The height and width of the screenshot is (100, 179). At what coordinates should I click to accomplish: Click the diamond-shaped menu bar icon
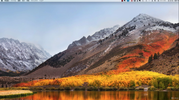(x=135, y=1)
